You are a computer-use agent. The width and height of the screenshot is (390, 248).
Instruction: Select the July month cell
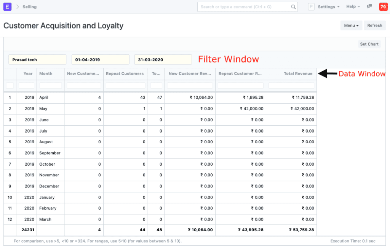(51, 131)
